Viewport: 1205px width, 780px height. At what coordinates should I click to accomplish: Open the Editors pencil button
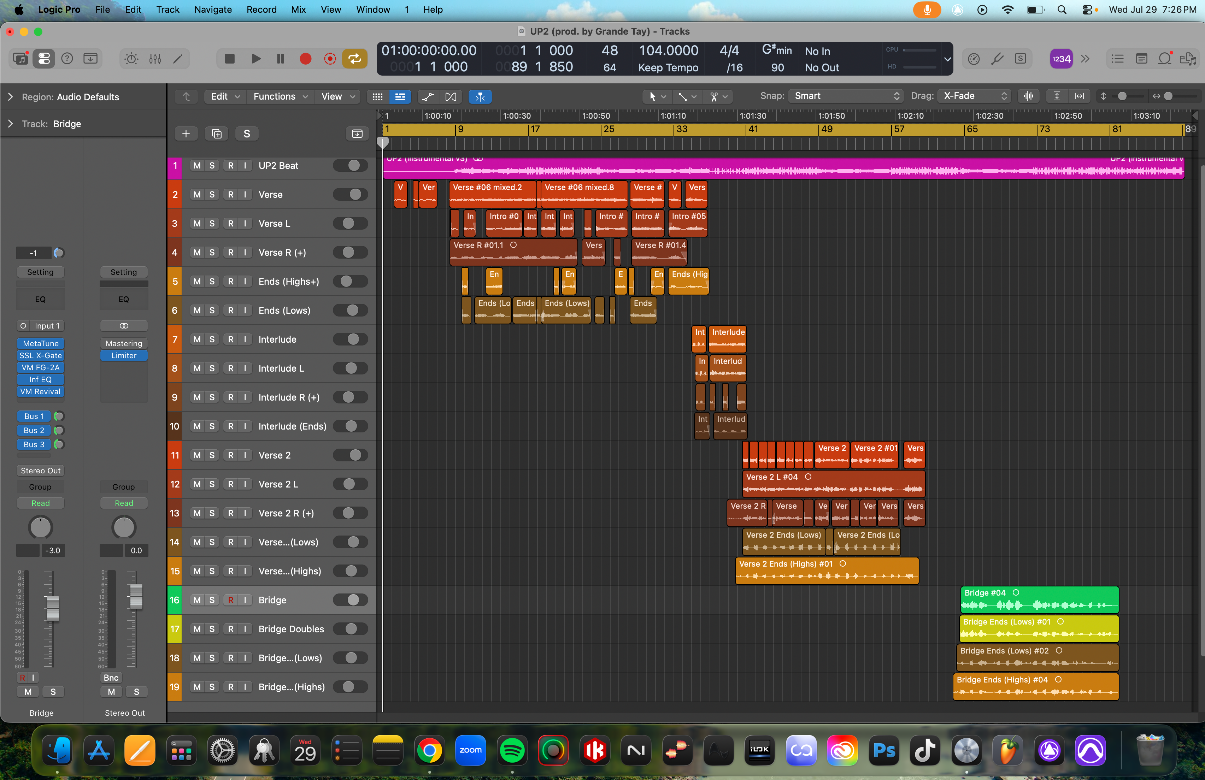point(178,59)
